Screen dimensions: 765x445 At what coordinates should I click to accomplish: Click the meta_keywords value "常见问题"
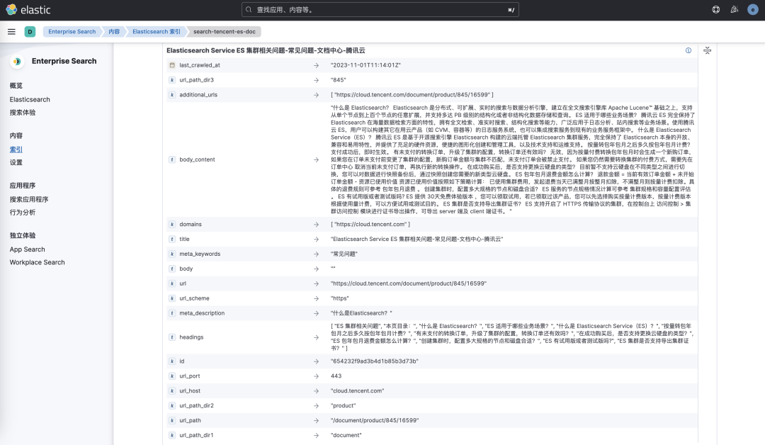(344, 254)
